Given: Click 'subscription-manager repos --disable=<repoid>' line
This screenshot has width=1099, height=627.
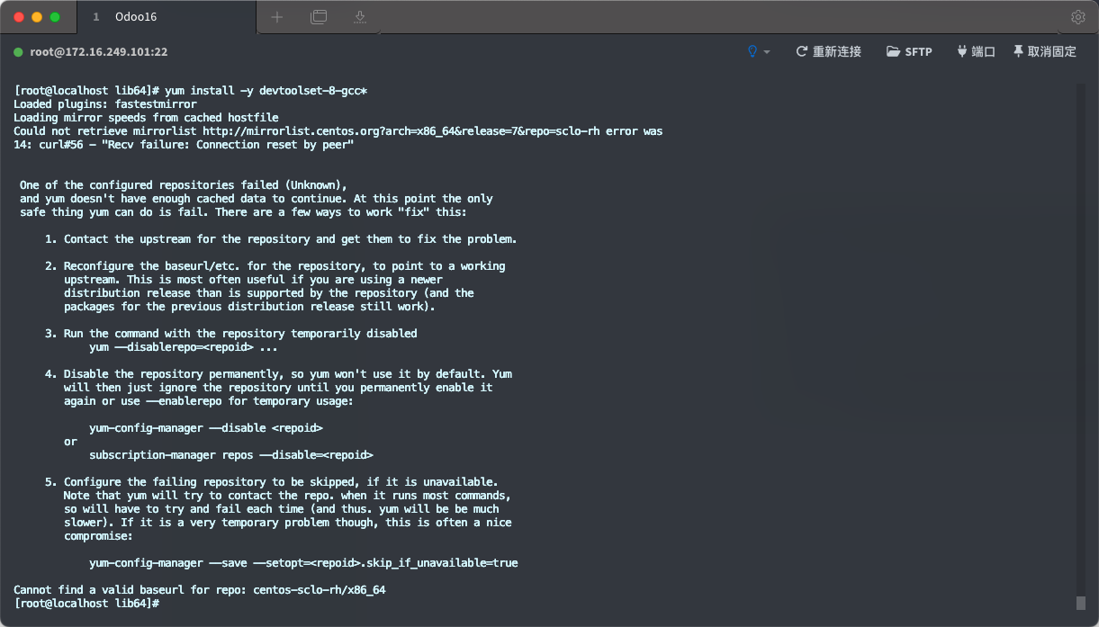Looking at the screenshot, I should click(x=231, y=455).
